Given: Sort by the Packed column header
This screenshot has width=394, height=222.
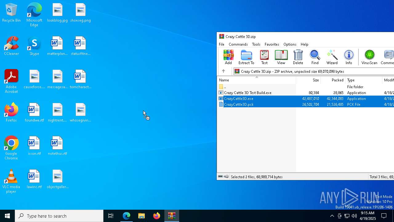Looking at the screenshot, I should coord(333,80).
